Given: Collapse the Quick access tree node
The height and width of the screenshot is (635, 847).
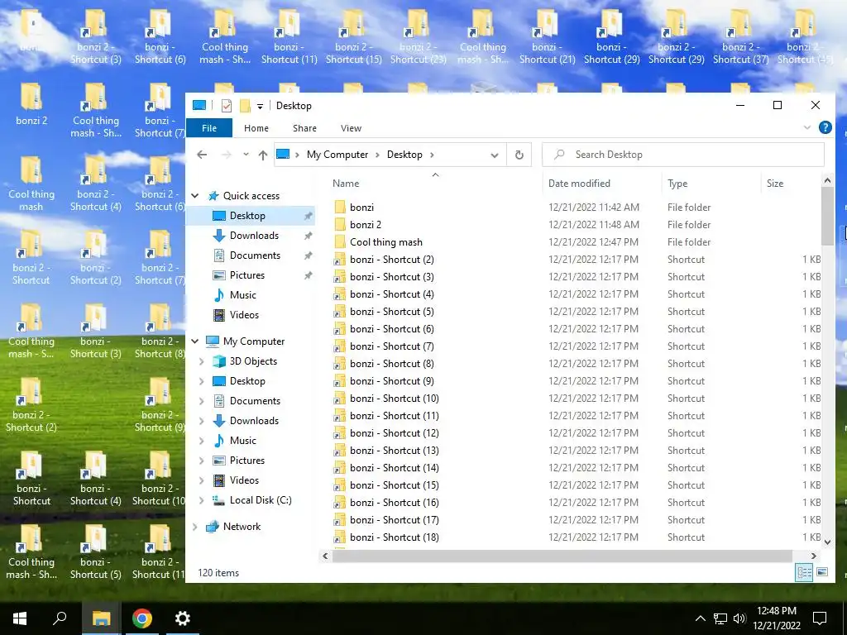Looking at the screenshot, I should (195, 196).
